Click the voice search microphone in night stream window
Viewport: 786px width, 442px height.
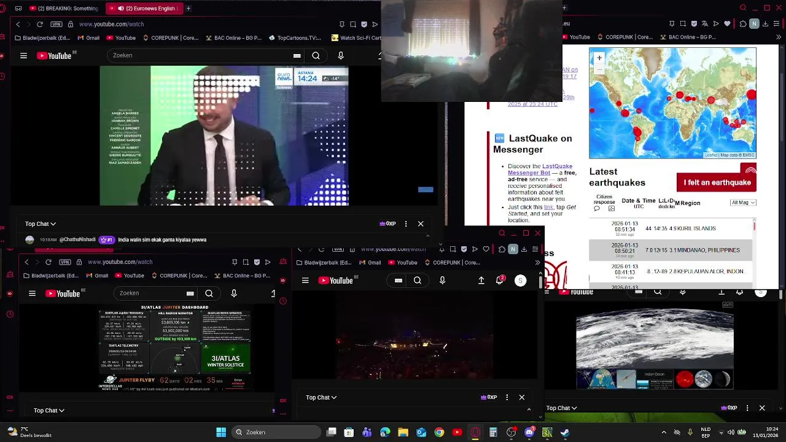point(442,281)
